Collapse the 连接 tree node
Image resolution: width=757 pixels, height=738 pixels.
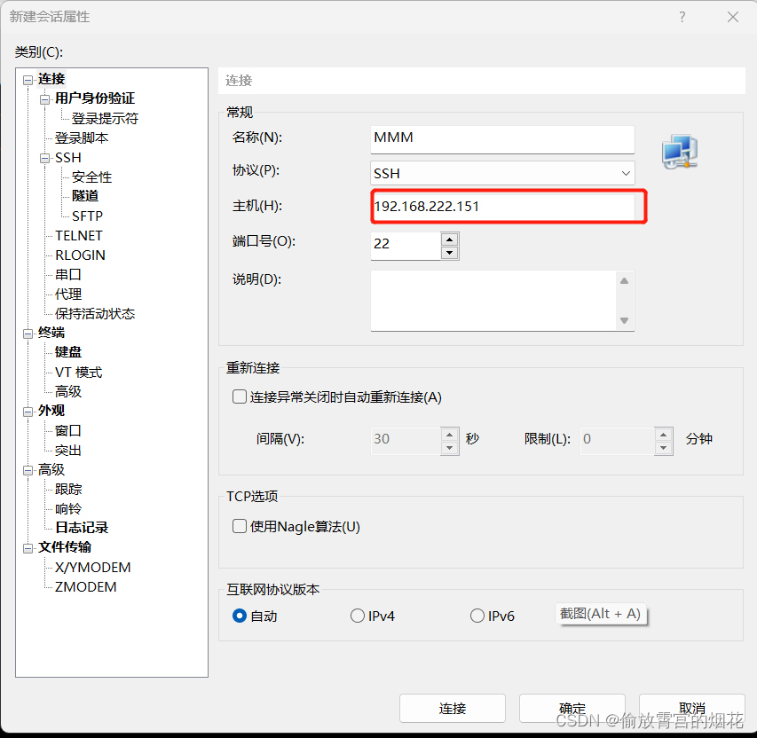(28, 80)
